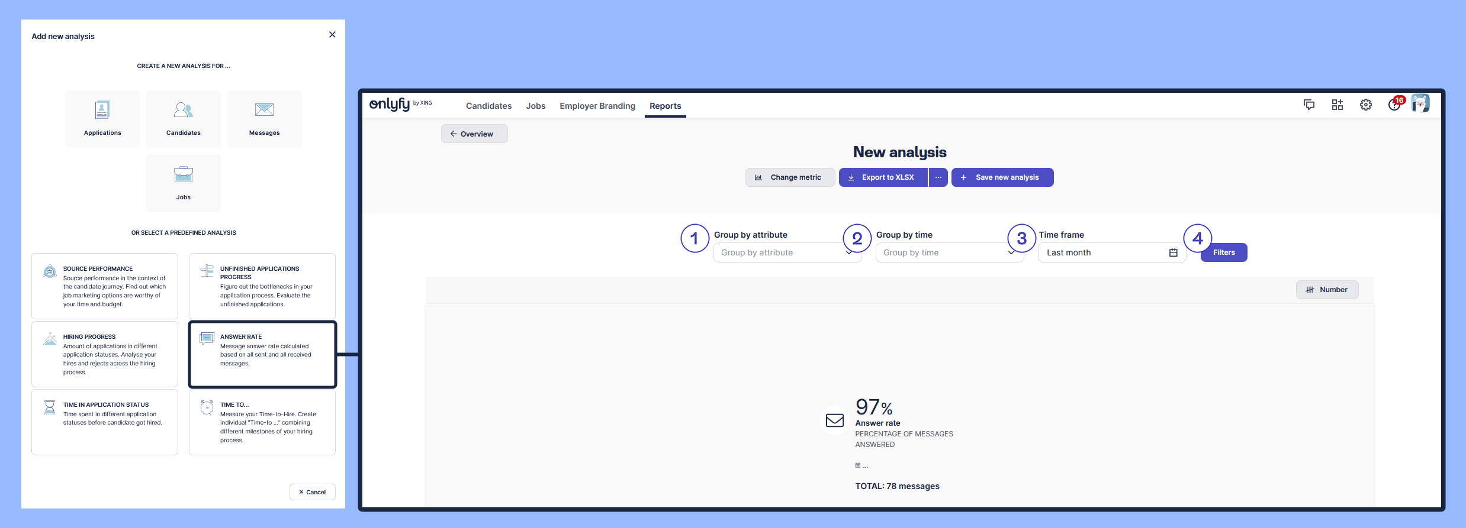Viewport: 1466px width, 528px height.
Task: Click the Save new analysis button
Action: tap(1002, 177)
